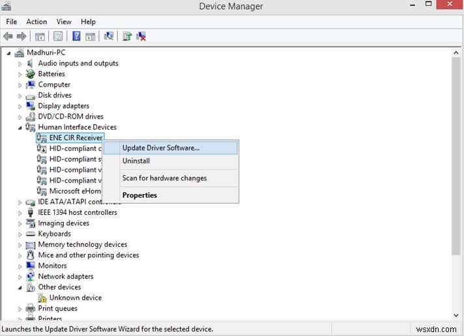Screen dimensions: 464x336
Task: Click the scrollbar down arrow
Action: (x=456, y=316)
